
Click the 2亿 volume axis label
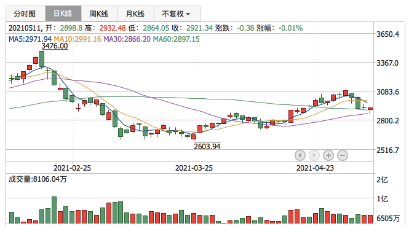coord(383,180)
